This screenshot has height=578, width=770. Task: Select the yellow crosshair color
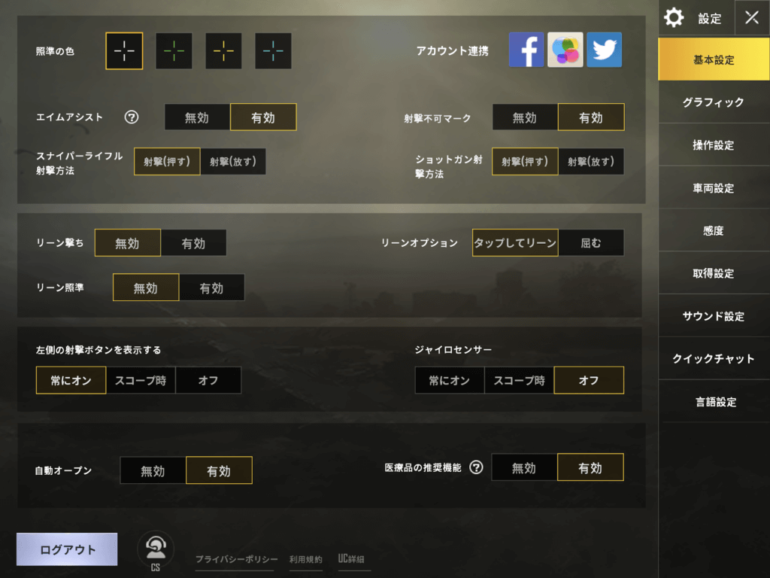(223, 50)
